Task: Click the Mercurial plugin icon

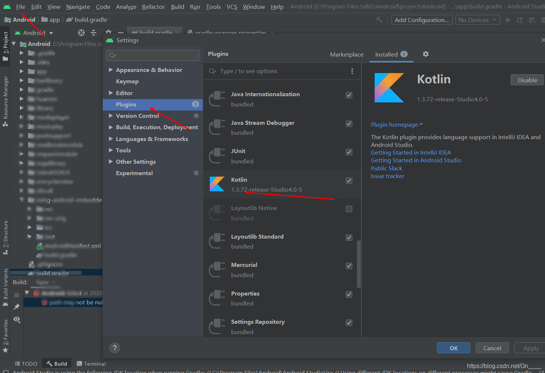Action: pos(217,269)
